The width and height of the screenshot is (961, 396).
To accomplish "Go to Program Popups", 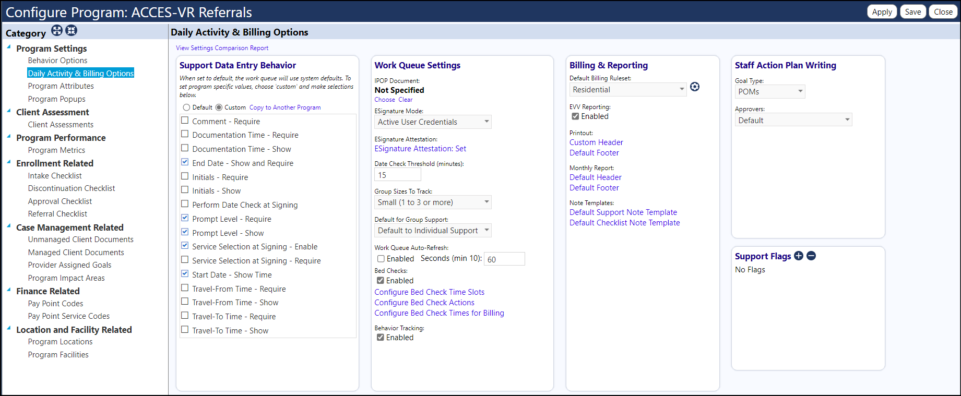I will pyautogui.click(x=57, y=99).
